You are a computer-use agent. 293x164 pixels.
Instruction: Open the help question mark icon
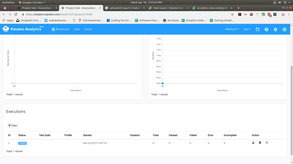[266, 29]
